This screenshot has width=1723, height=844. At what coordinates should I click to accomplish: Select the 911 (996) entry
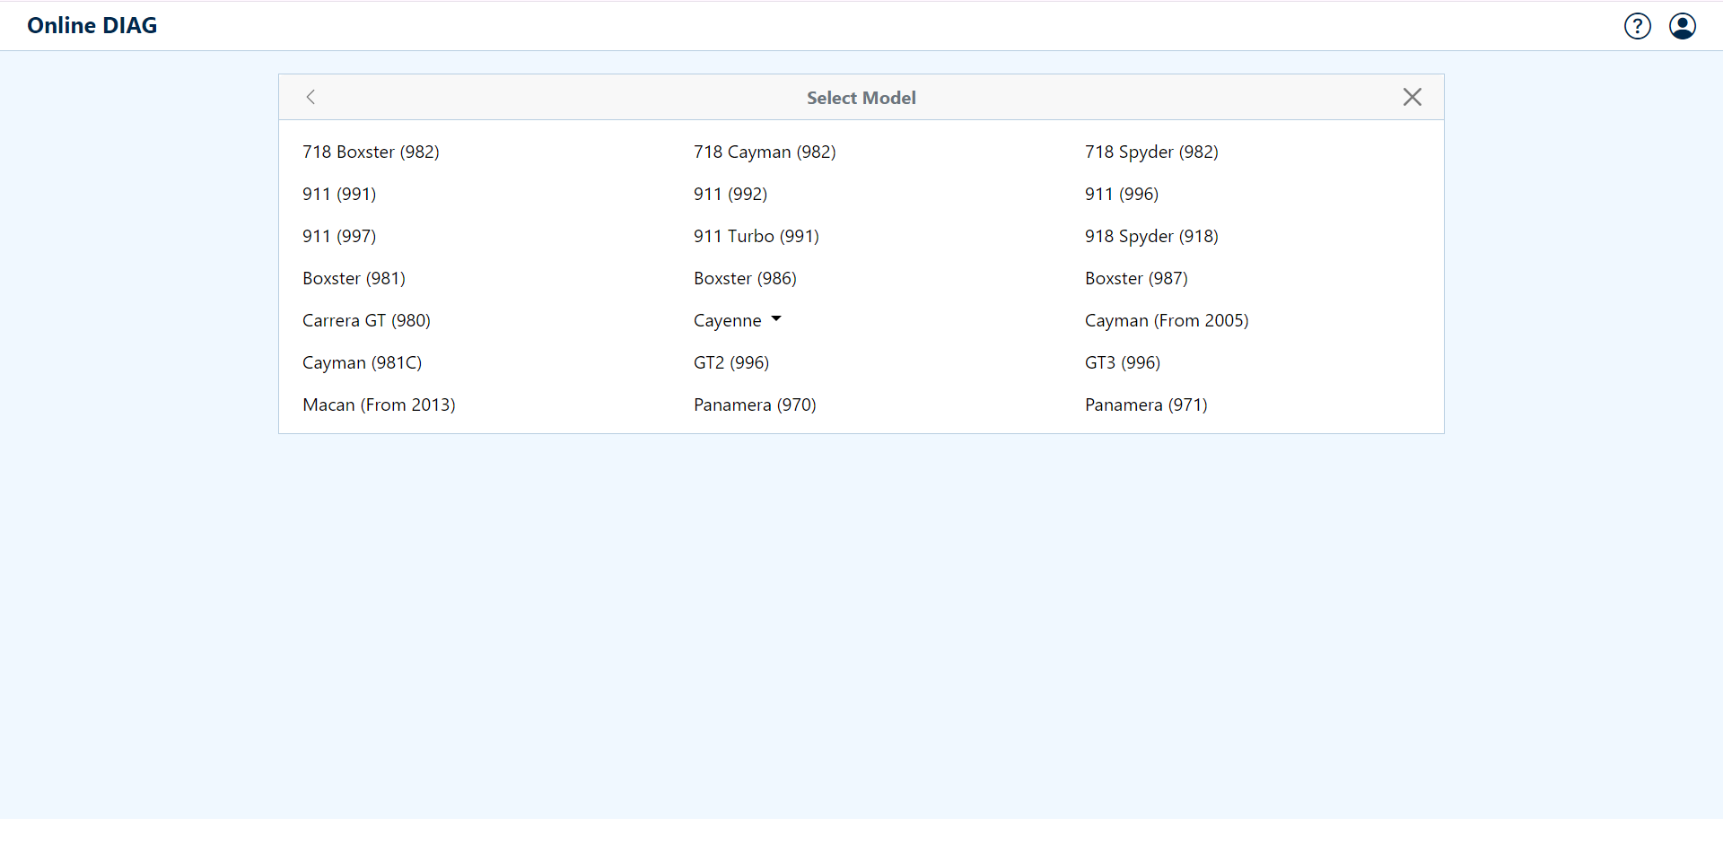pos(1122,194)
